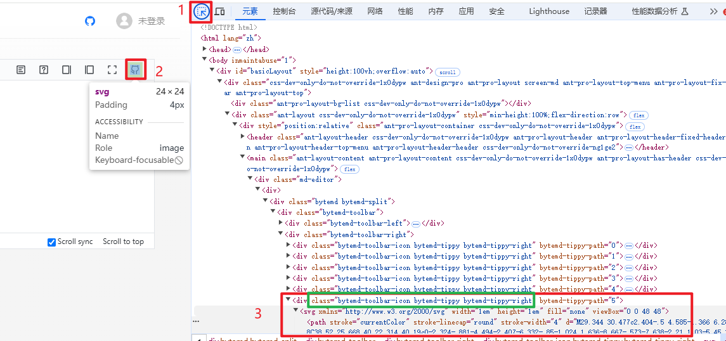726x341 pixels.
Task: Click flex badge on ant-layout div row
Action: tap(638, 115)
